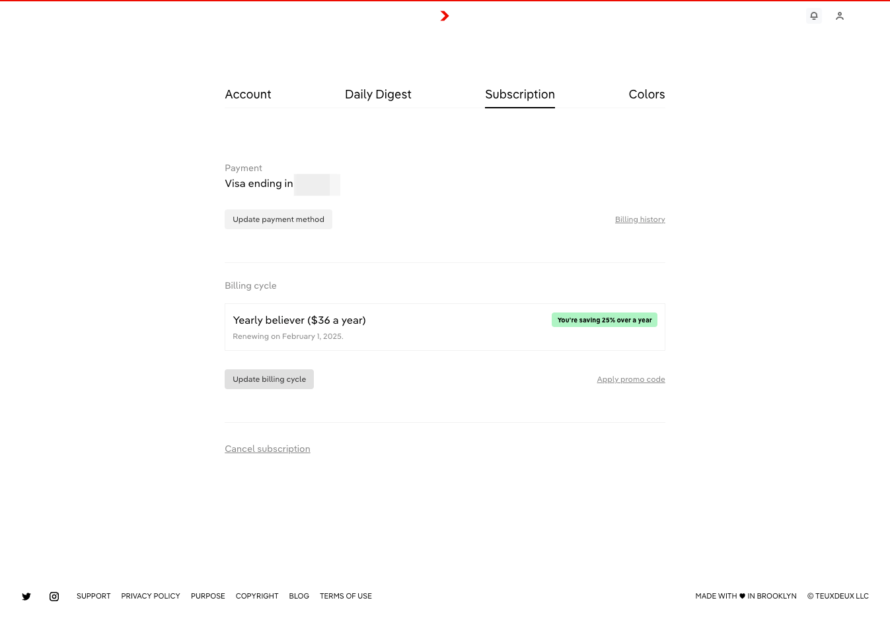Click the Visa ending in text

[x=259, y=184]
